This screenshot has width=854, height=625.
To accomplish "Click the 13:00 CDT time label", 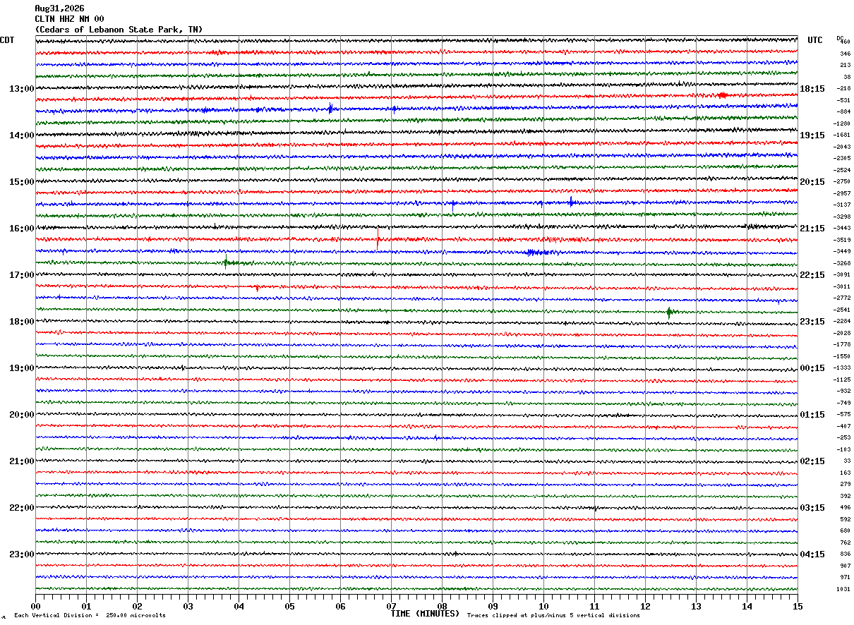I will click(21, 89).
